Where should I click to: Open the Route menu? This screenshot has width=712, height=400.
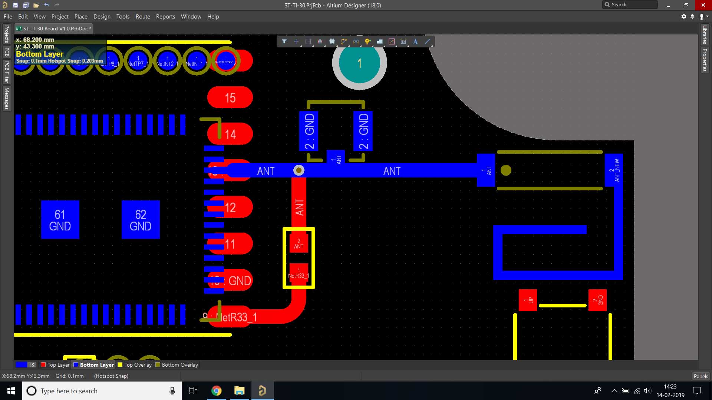(142, 17)
